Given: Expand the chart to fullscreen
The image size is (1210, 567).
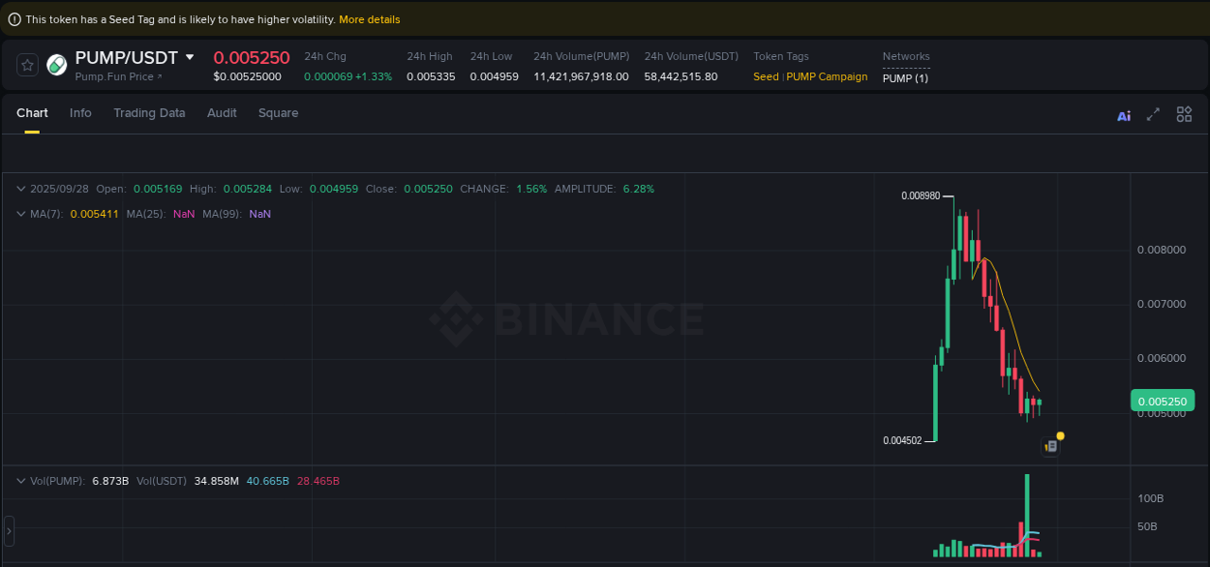Looking at the screenshot, I should (x=1153, y=114).
